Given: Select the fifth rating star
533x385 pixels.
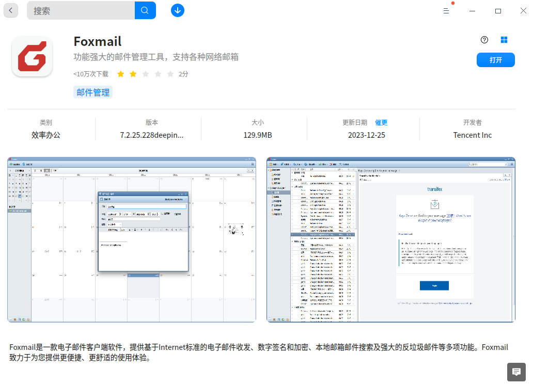Looking at the screenshot, I should pos(170,74).
